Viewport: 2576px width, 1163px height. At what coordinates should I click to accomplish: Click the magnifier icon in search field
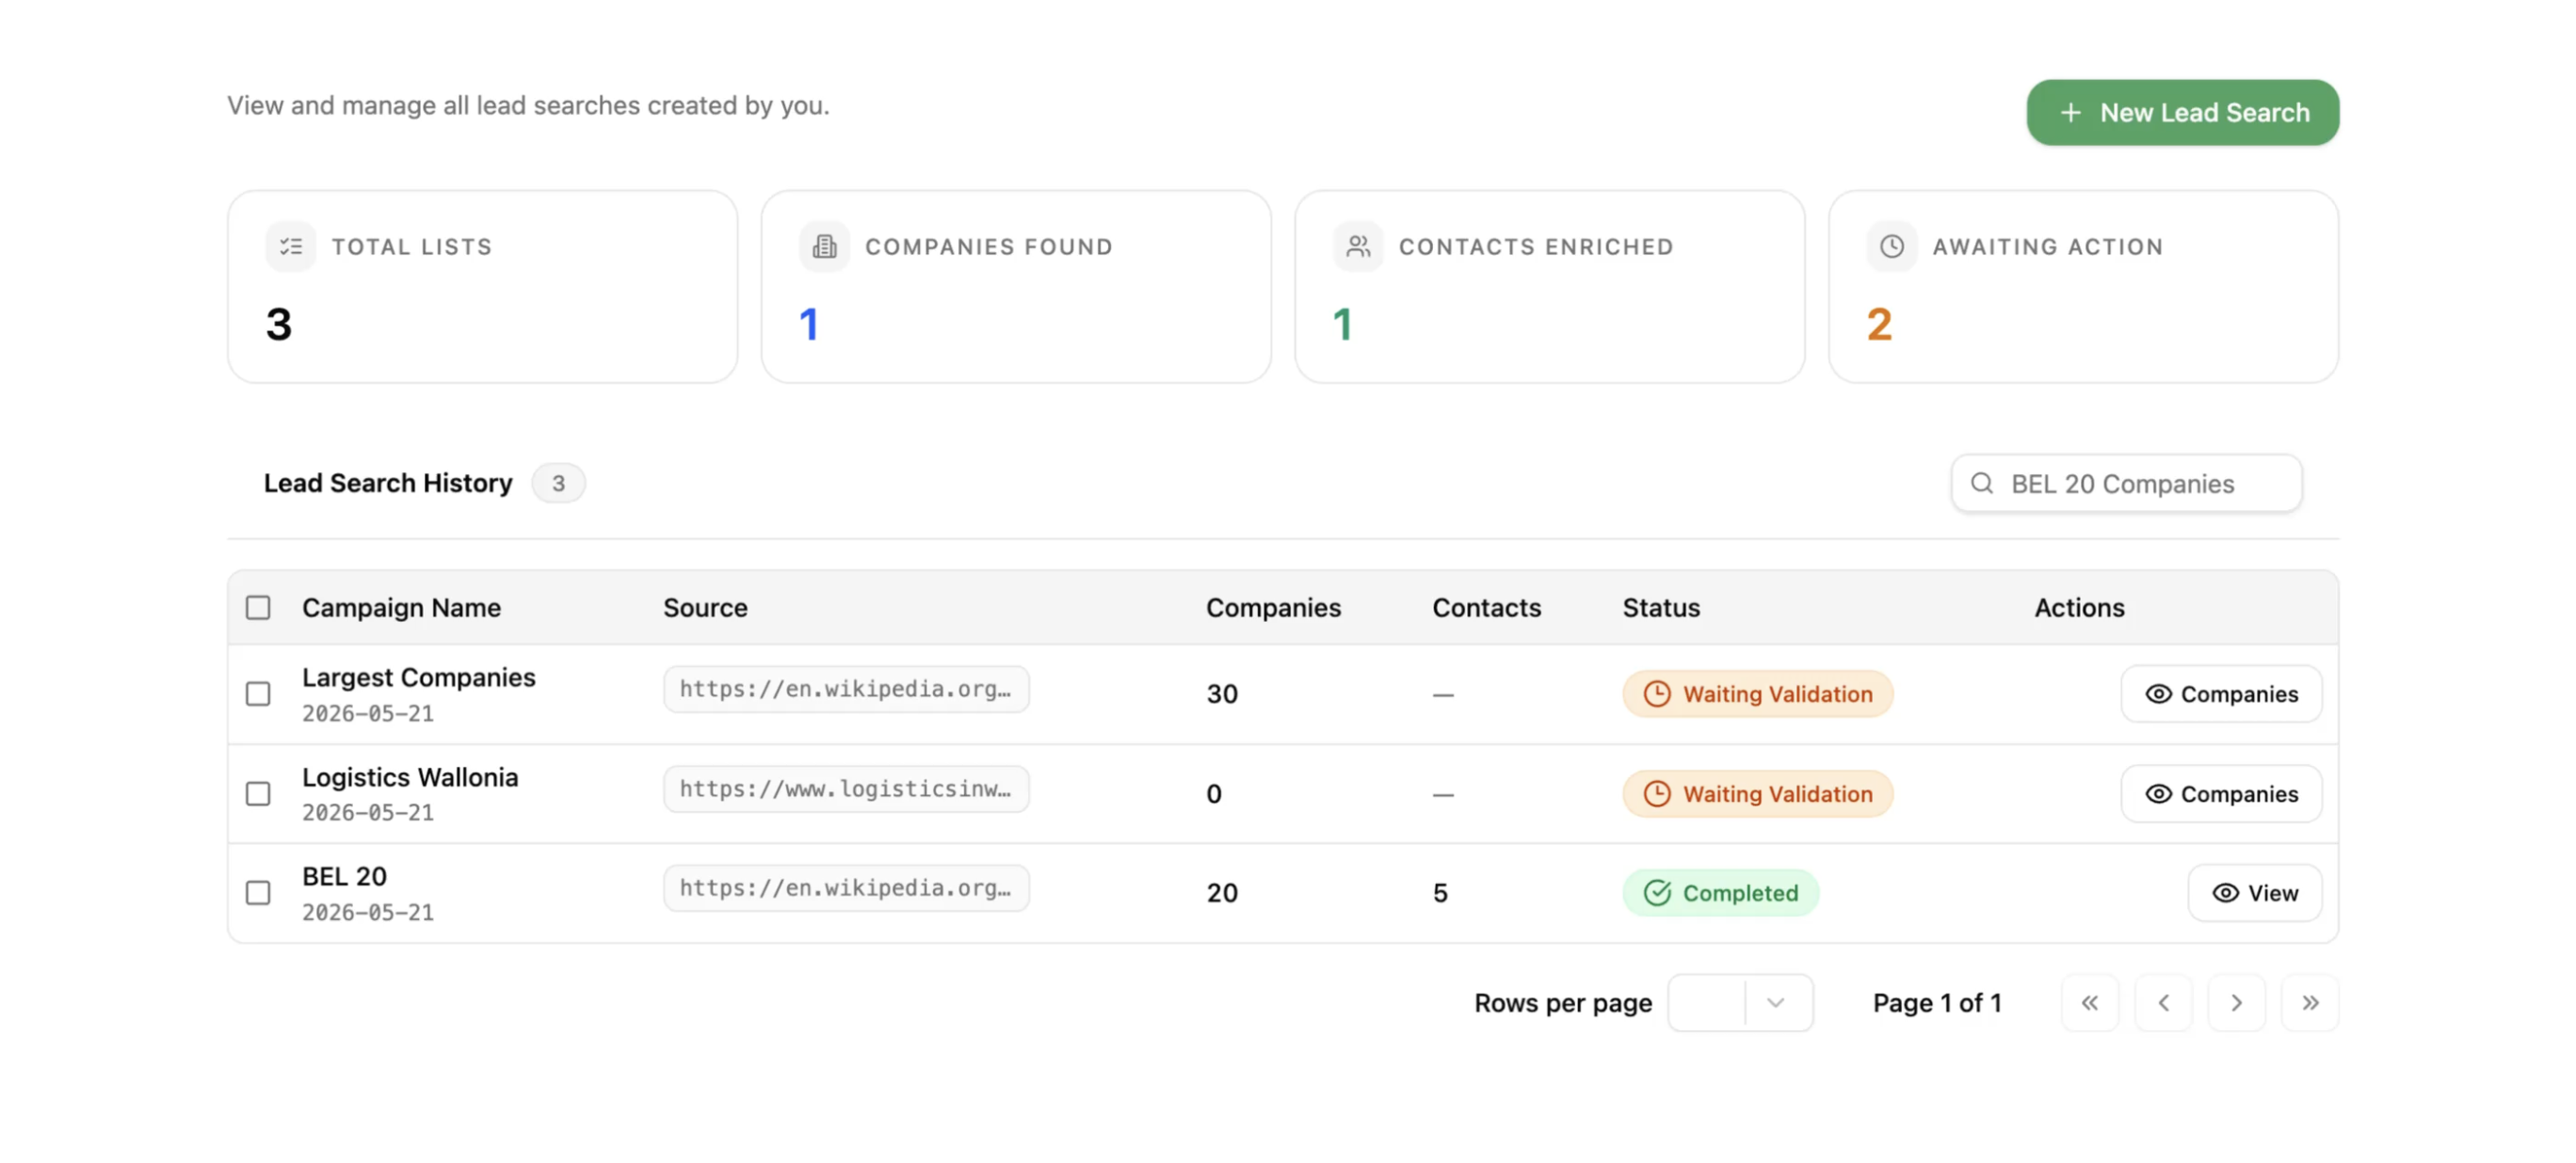click(1981, 484)
